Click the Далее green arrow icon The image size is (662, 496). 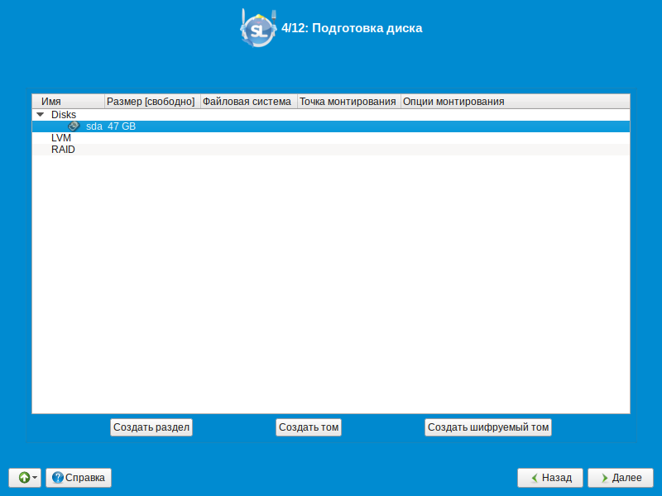pos(605,478)
